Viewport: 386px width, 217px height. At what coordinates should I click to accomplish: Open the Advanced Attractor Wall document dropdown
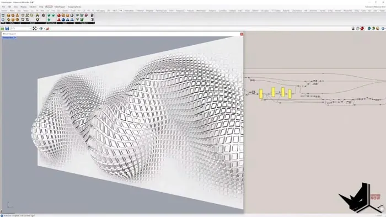pyautogui.click(x=375, y=7)
